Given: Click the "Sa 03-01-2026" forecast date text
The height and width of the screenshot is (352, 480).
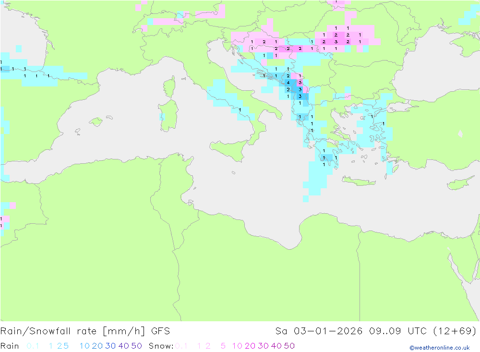Looking at the screenshot, I should (319, 331).
